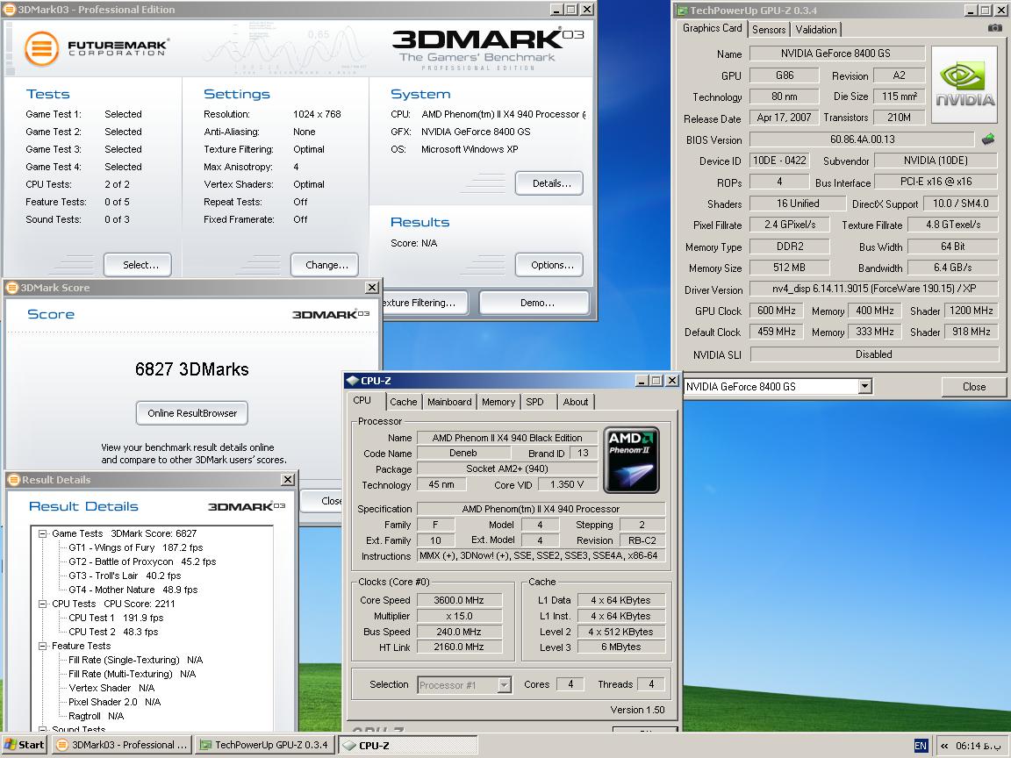Click the EN language indicator in tray
The width and height of the screenshot is (1011, 758).
[920, 746]
